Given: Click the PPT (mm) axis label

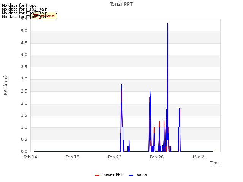Looking at the screenshot, I should [x=5, y=85].
